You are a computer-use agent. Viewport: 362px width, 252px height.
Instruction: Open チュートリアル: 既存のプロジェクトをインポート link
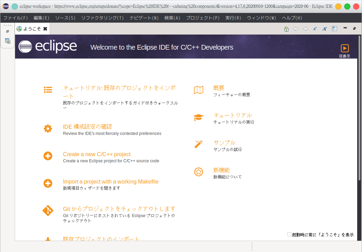point(120,92)
